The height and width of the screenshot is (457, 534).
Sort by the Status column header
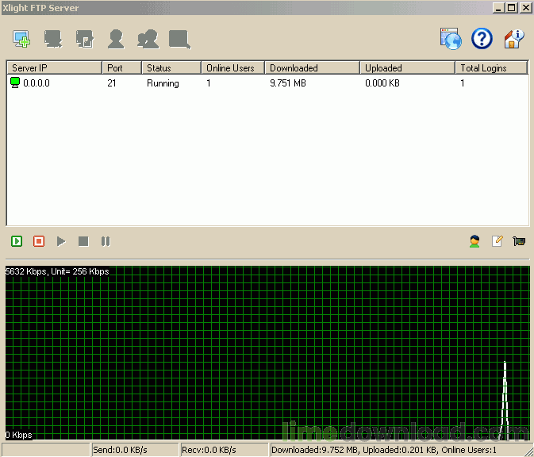[171, 67]
